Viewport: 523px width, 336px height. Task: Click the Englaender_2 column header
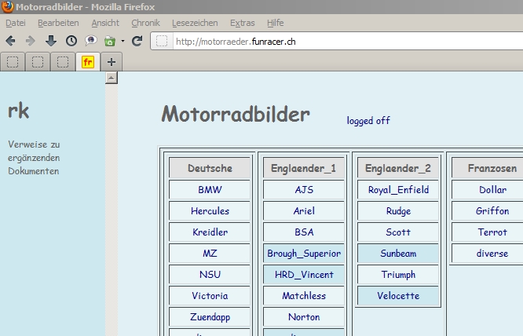point(398,168)
